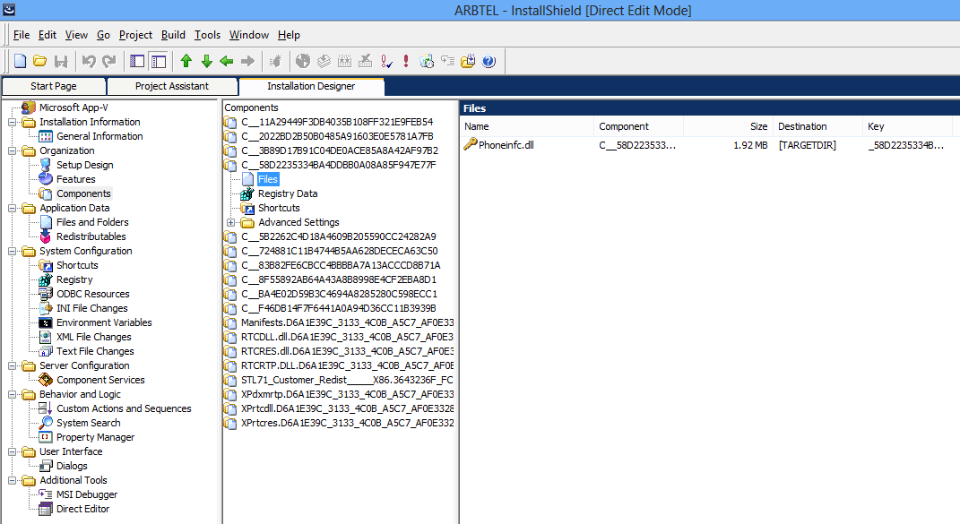
Task: Click the blue Help question mark icon
Action: coord(489,62)
